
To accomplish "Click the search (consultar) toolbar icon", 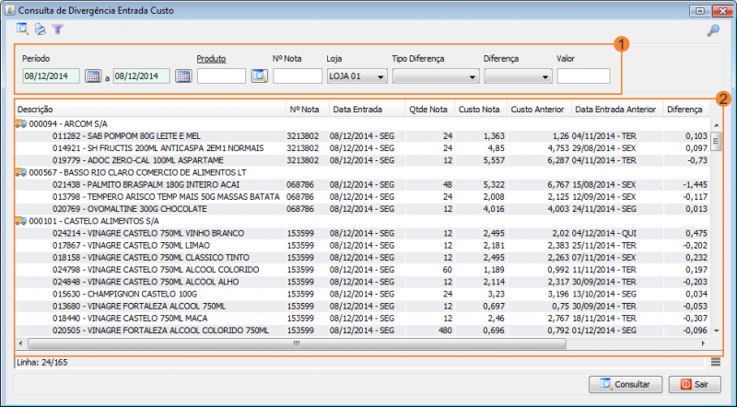I will [22, 29].
